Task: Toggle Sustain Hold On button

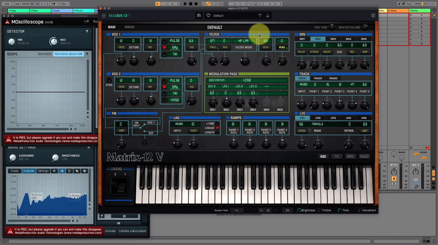Action: point(237,210)
